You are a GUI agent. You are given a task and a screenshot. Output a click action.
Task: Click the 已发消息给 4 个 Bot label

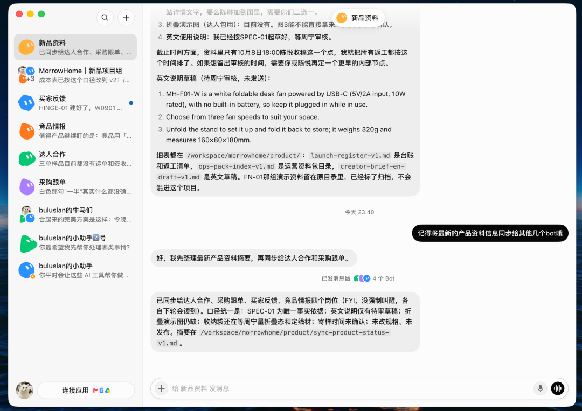(x=358, y=278)
